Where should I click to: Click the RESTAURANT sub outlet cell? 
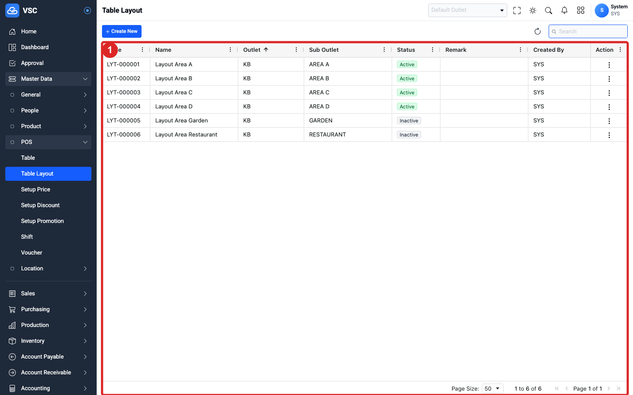348,135
